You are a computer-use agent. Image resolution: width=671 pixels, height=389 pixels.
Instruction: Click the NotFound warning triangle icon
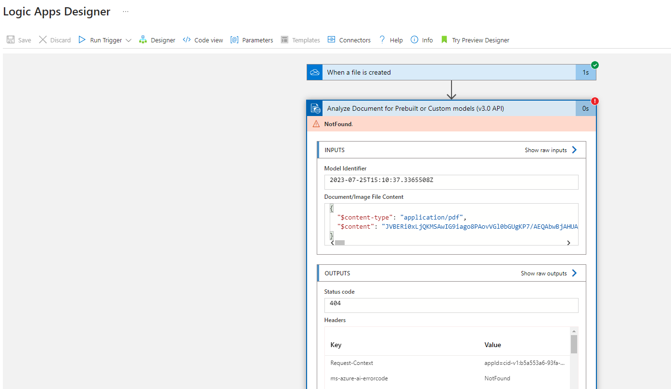pos(316,124)
